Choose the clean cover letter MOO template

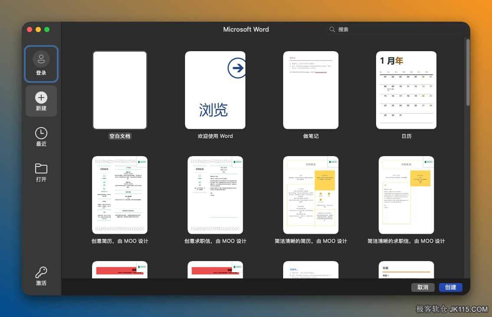click(x=406, y=195)
